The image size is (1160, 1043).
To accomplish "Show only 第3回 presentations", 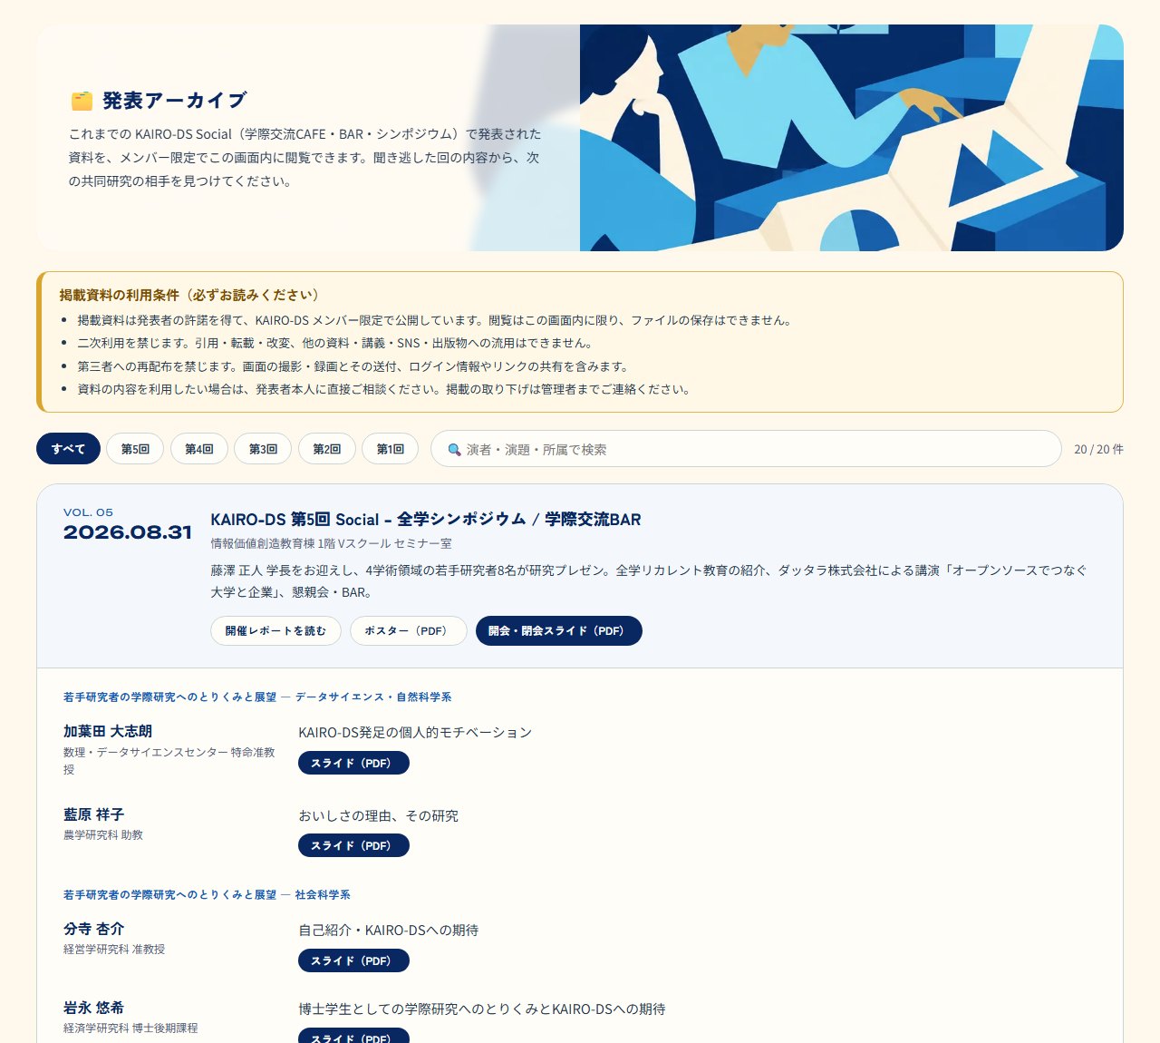I will (263, 449).
